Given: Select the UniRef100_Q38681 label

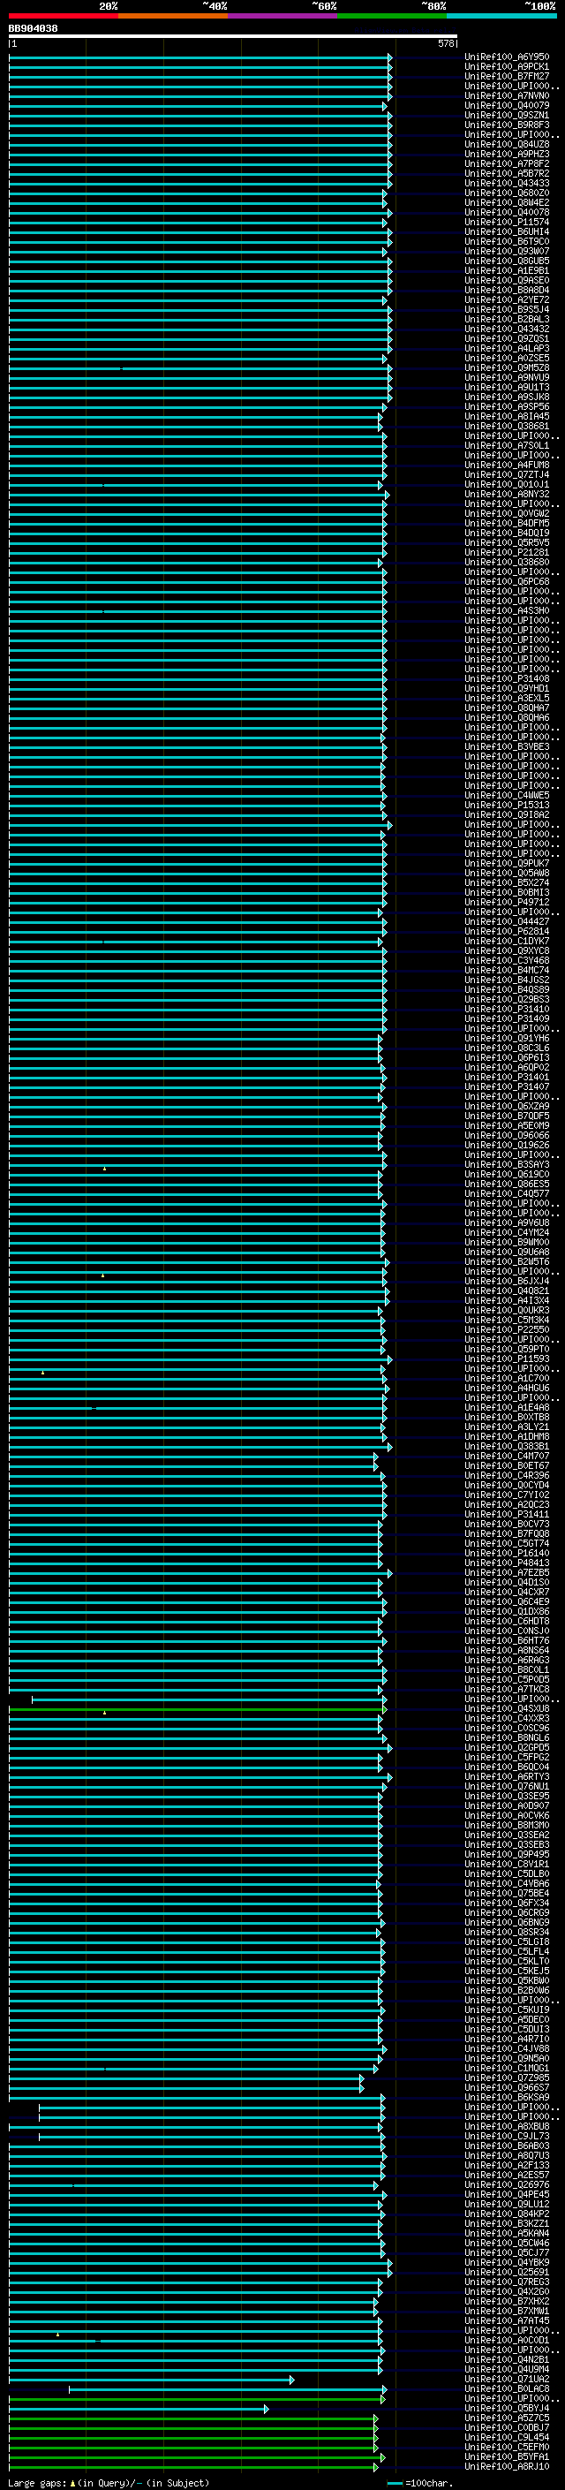Looking at the screenshot, I should pos(507,427).
